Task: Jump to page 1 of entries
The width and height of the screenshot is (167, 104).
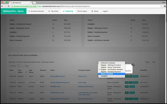Action: coord(19,66)
